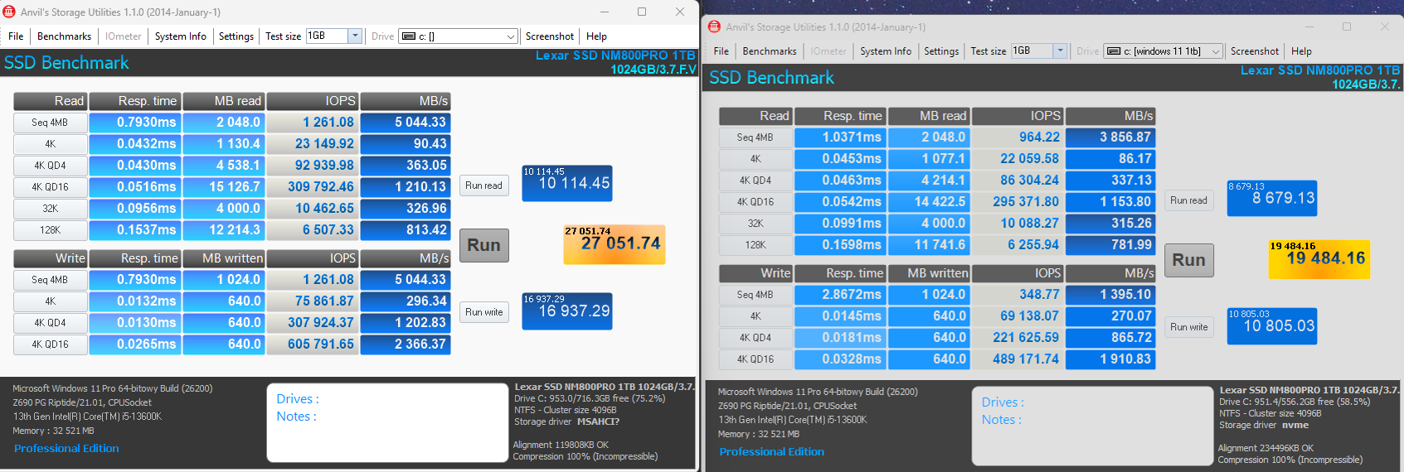Click the write '4K QD16' test button in right window
This screenshot has height=472, width=1404.
[x=755, y=359]
